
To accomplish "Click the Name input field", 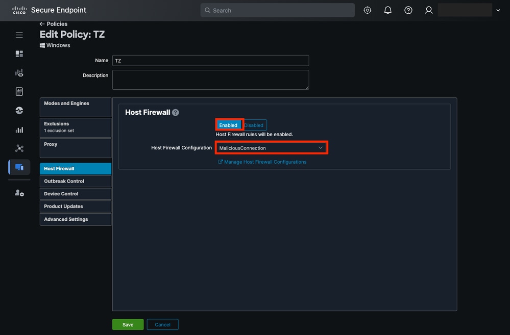I will [210, 61].
